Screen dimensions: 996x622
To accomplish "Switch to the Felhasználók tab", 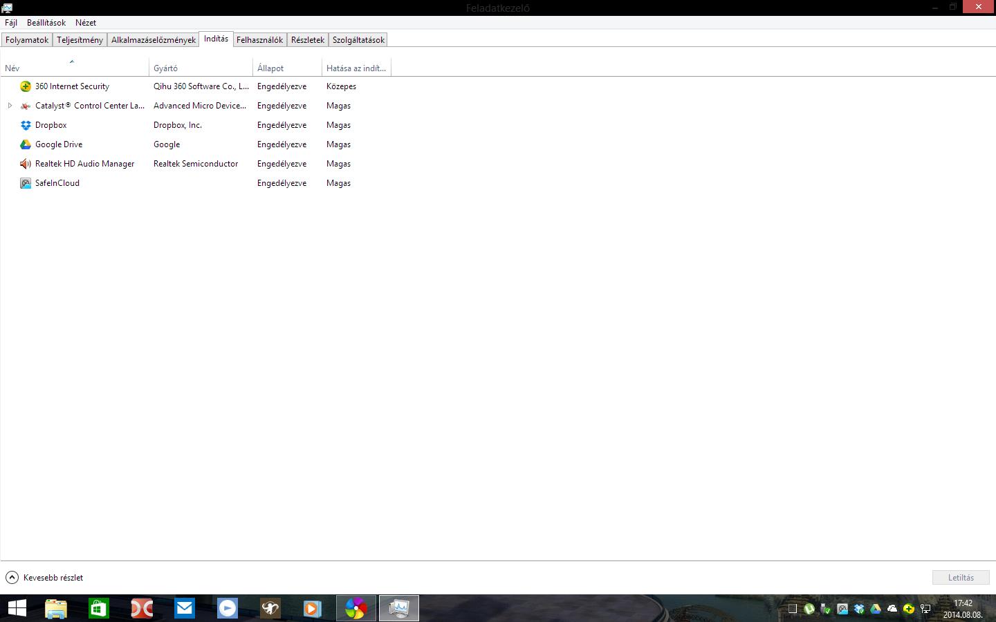I will pos(260,40).
